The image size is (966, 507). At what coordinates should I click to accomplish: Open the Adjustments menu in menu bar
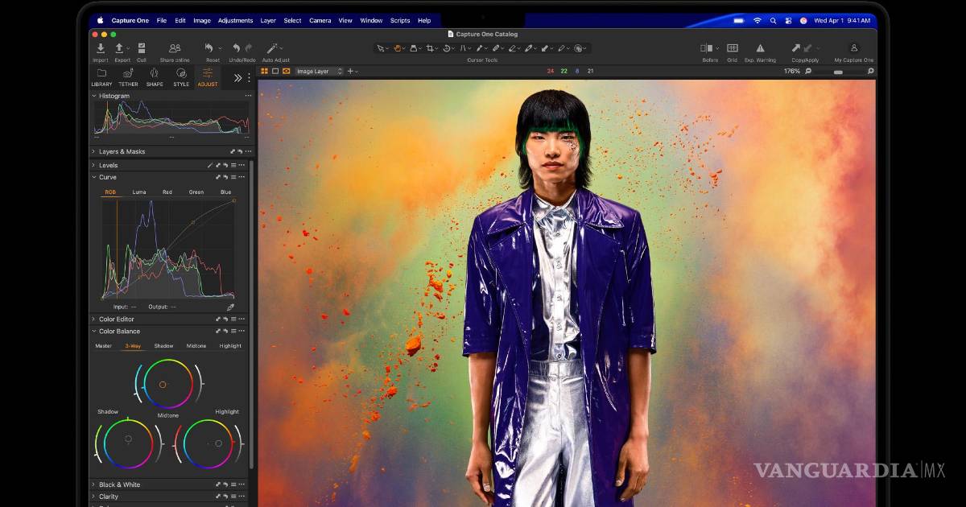pos(234,20)
